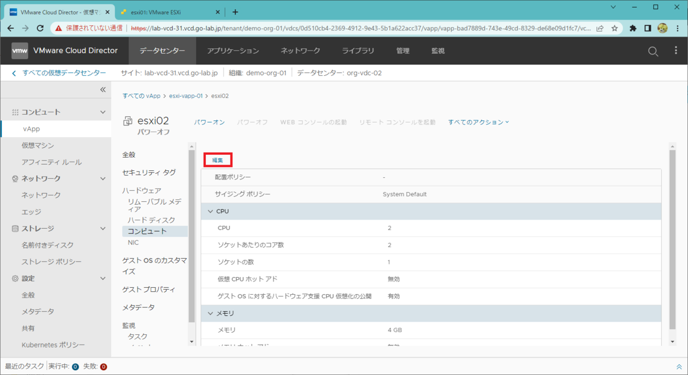The image size is (688, 375).
Task: Open the Chrome three-dot menu
Action: 678,28
